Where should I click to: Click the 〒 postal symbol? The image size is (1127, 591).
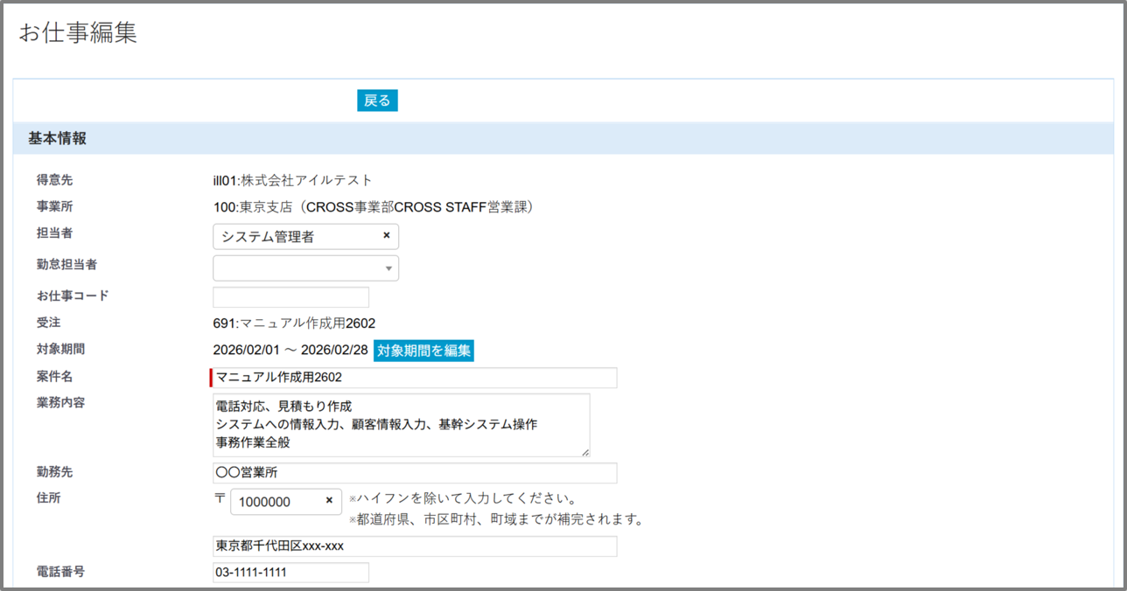(219, 498)
